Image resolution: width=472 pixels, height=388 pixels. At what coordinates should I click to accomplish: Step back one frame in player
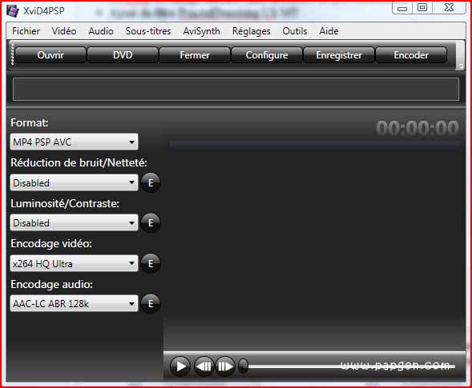click(x=204, y=366)
